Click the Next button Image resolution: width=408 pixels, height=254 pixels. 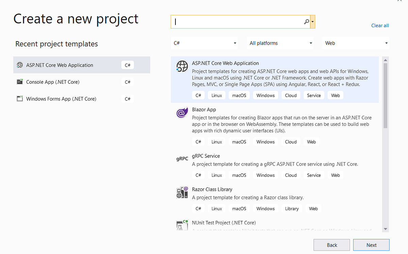(371, 244)
